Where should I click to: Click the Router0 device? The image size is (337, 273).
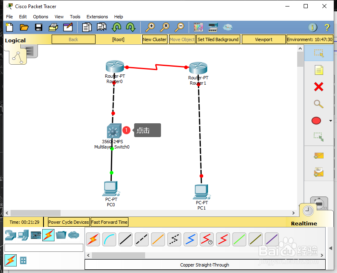(115, 66)
